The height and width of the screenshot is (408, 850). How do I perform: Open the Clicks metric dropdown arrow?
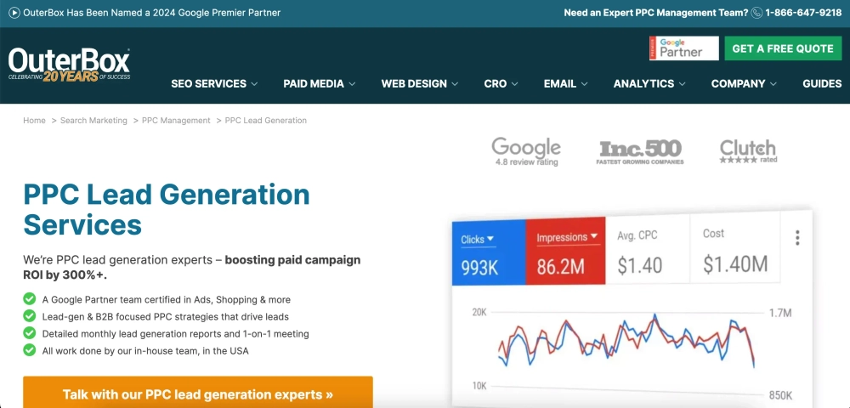pos(490,238)
